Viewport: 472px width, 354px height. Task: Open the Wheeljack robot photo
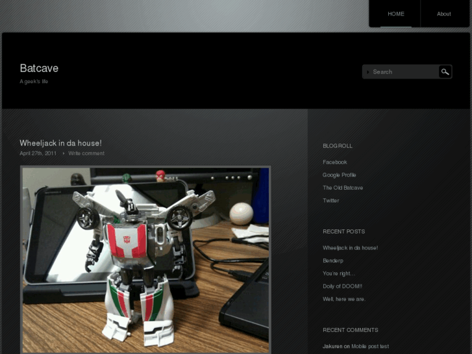pyautogui.click(x=145, y=259)
